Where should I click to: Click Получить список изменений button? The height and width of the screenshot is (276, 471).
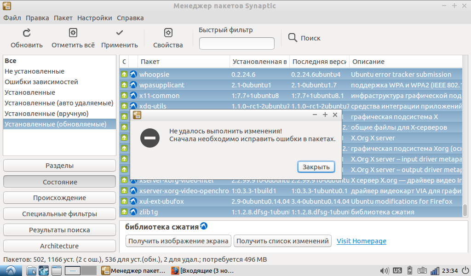[x=282, y=241]
